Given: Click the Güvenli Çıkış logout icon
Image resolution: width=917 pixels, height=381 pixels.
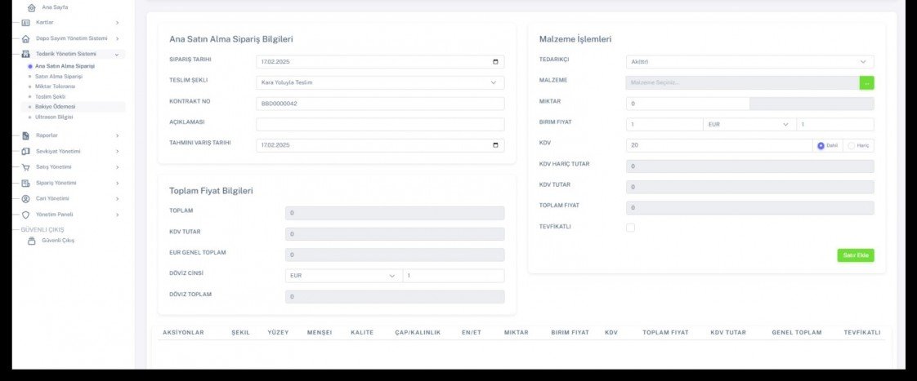Looking at the screenshot, I should pos(32,241).
